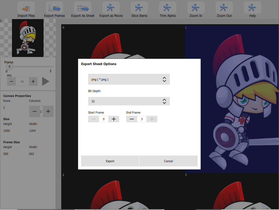
Task: Click the Columns value field
Action: click(x=41, y=111)
